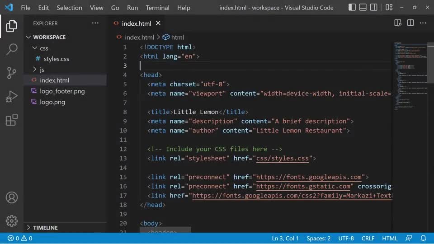This screenshot has width=434, height=244.
Task: Open styles.css in the explorer
Action: pyautogui.click(x=56, y=59)
